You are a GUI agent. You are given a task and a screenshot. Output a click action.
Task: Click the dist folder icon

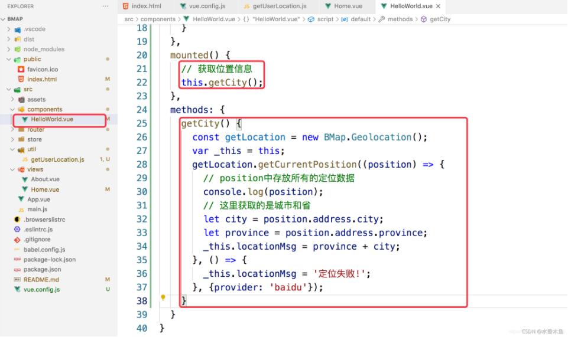(17, 39)
